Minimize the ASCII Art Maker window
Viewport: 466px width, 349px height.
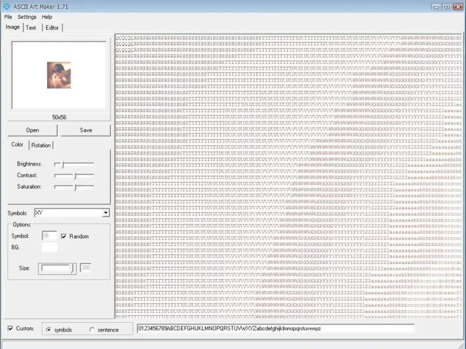(x=436, y=6)
